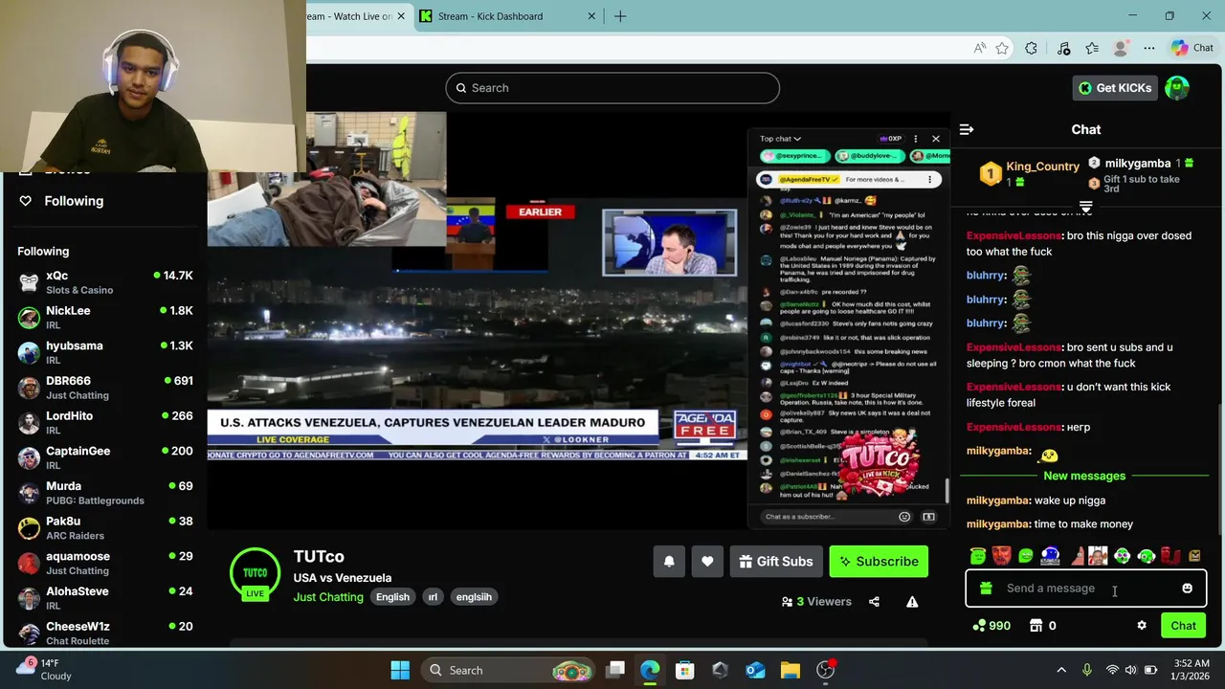Click the green Chat send button
Screen dimensions: 1225x689
pos(1183,626)
